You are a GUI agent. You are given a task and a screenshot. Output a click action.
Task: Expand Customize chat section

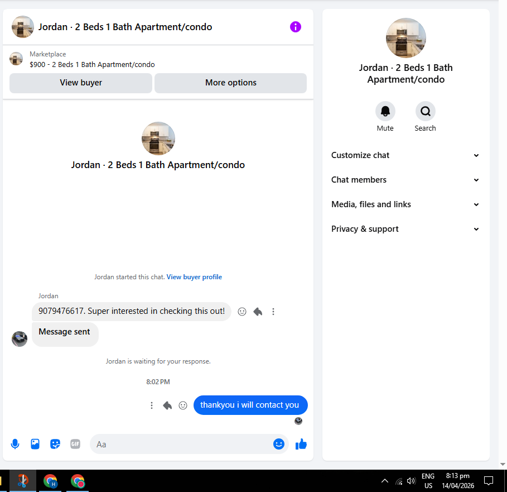(x=405, y=155)
